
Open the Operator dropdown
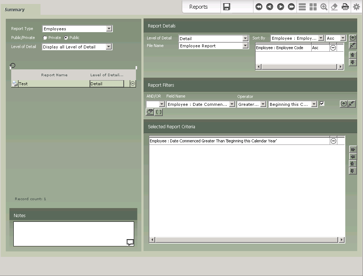pos(263,104)
